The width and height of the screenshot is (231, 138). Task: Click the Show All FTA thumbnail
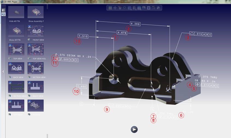point(16,31)
